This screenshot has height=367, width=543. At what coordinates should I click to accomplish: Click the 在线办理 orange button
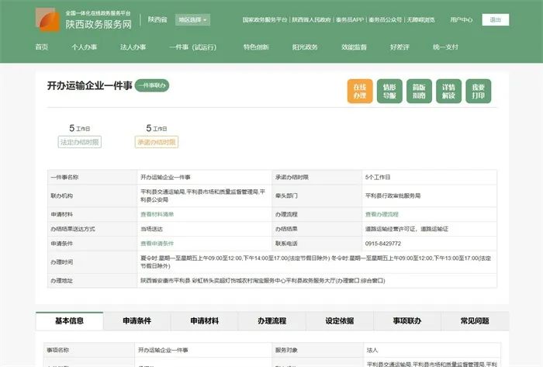pos(359,92)
